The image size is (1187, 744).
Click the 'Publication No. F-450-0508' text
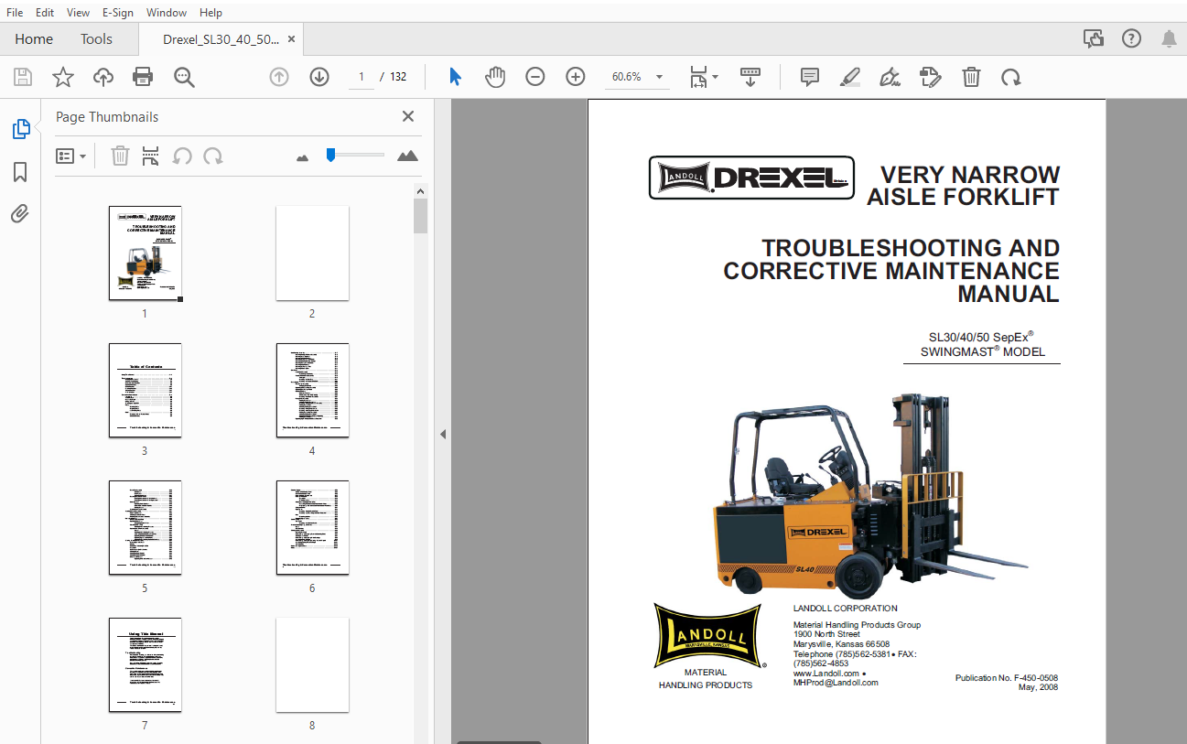tap(1007, 678)
